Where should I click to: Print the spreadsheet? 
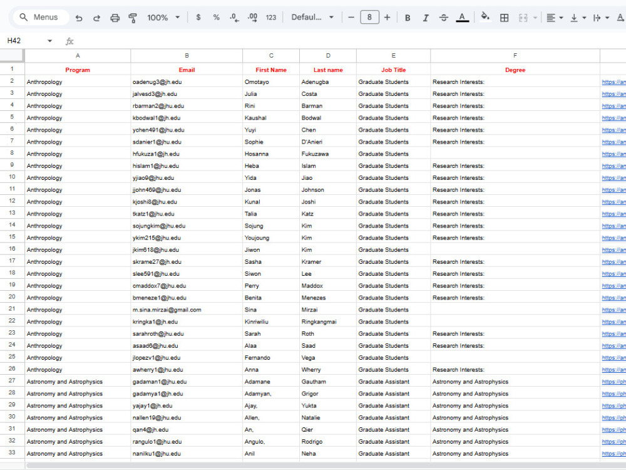click(115, 18)
